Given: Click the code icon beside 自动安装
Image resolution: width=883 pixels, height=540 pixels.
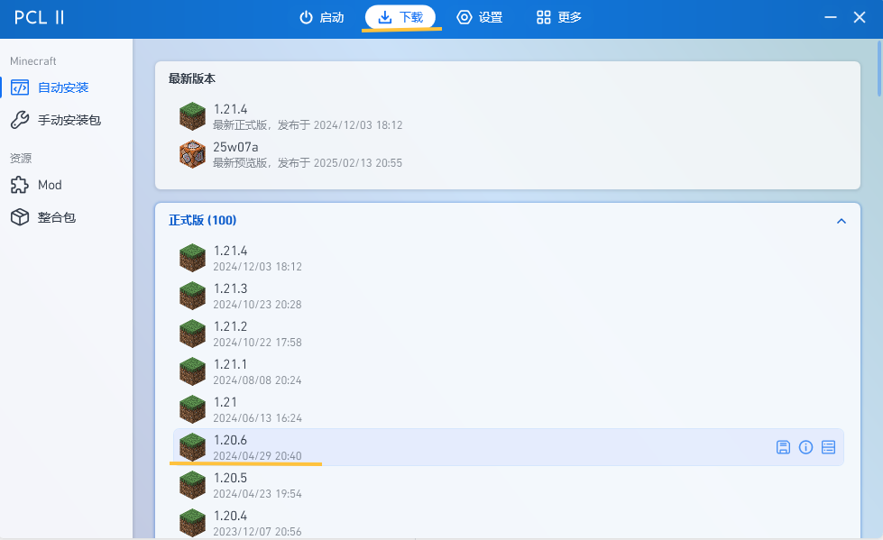Looking at the screenshot, I should point(20,87).
